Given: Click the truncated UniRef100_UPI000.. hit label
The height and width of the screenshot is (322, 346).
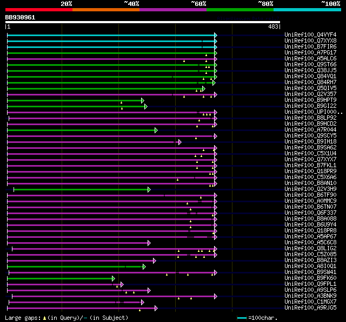Looking at the screenshot, I should (314, 112).
